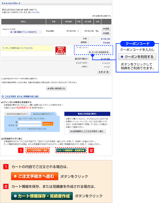The width and height of the screenshot is (159, 203).
Task: Click the large クーポンを利用する button in callout
Action: [137, 57]
